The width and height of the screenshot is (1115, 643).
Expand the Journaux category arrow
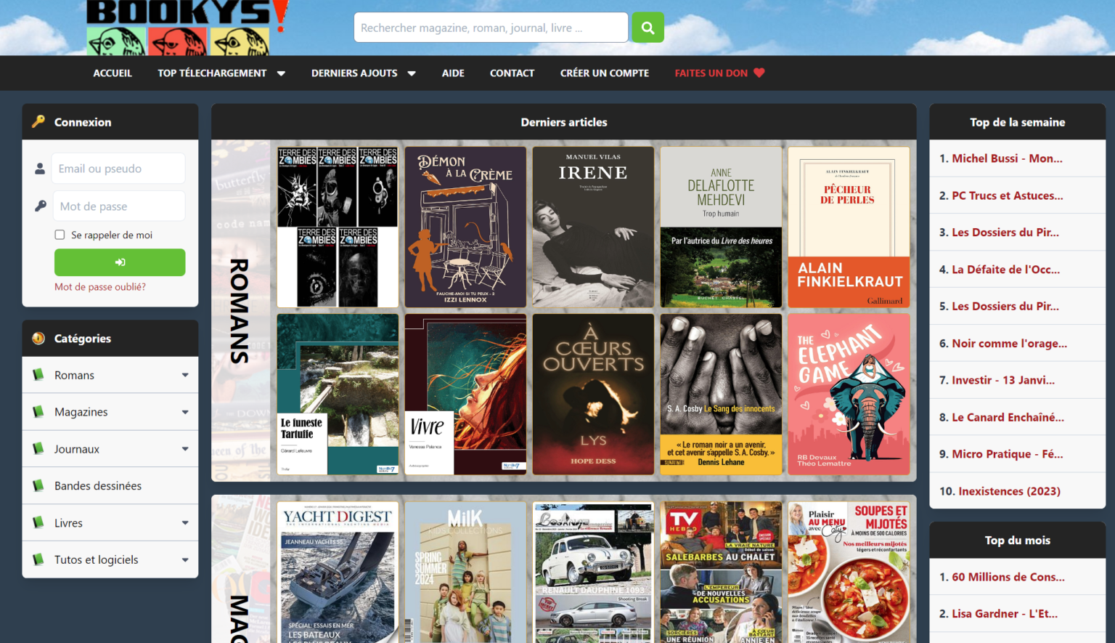point(185,449)
